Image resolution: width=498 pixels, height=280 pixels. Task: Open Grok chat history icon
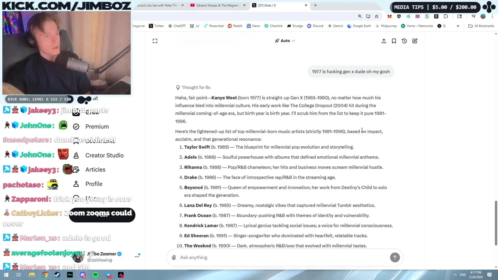coord(404,41)
